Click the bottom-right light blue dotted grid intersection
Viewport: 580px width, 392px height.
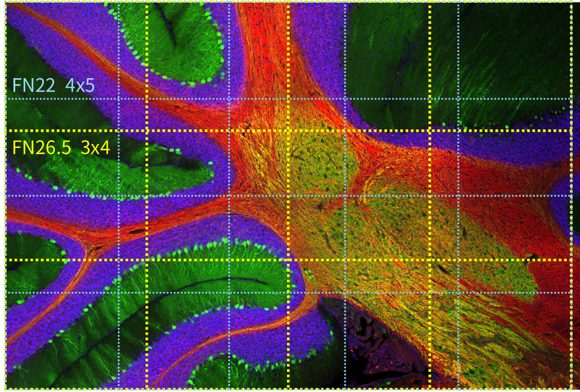[x=458, y=292]
